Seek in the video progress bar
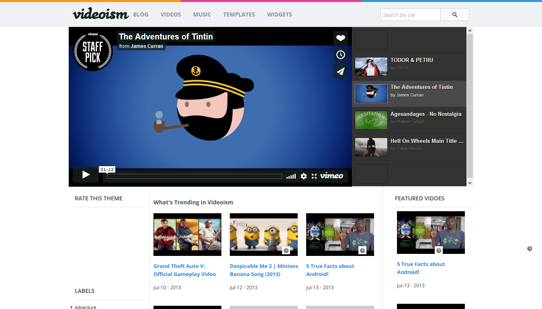 194,176
